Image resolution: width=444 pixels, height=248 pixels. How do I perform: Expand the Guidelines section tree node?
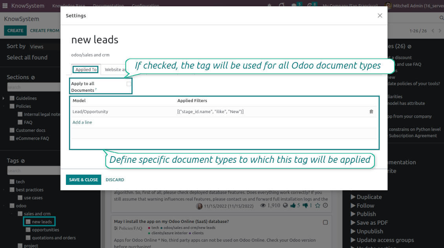(x=4, y=98)
